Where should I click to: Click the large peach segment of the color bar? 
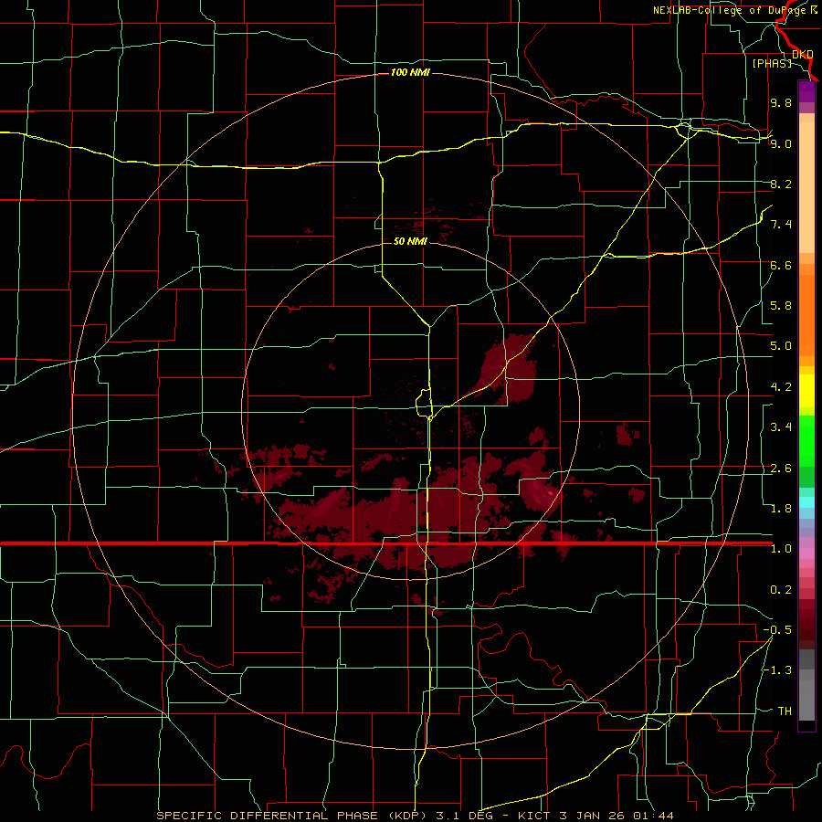pos(806,187)
